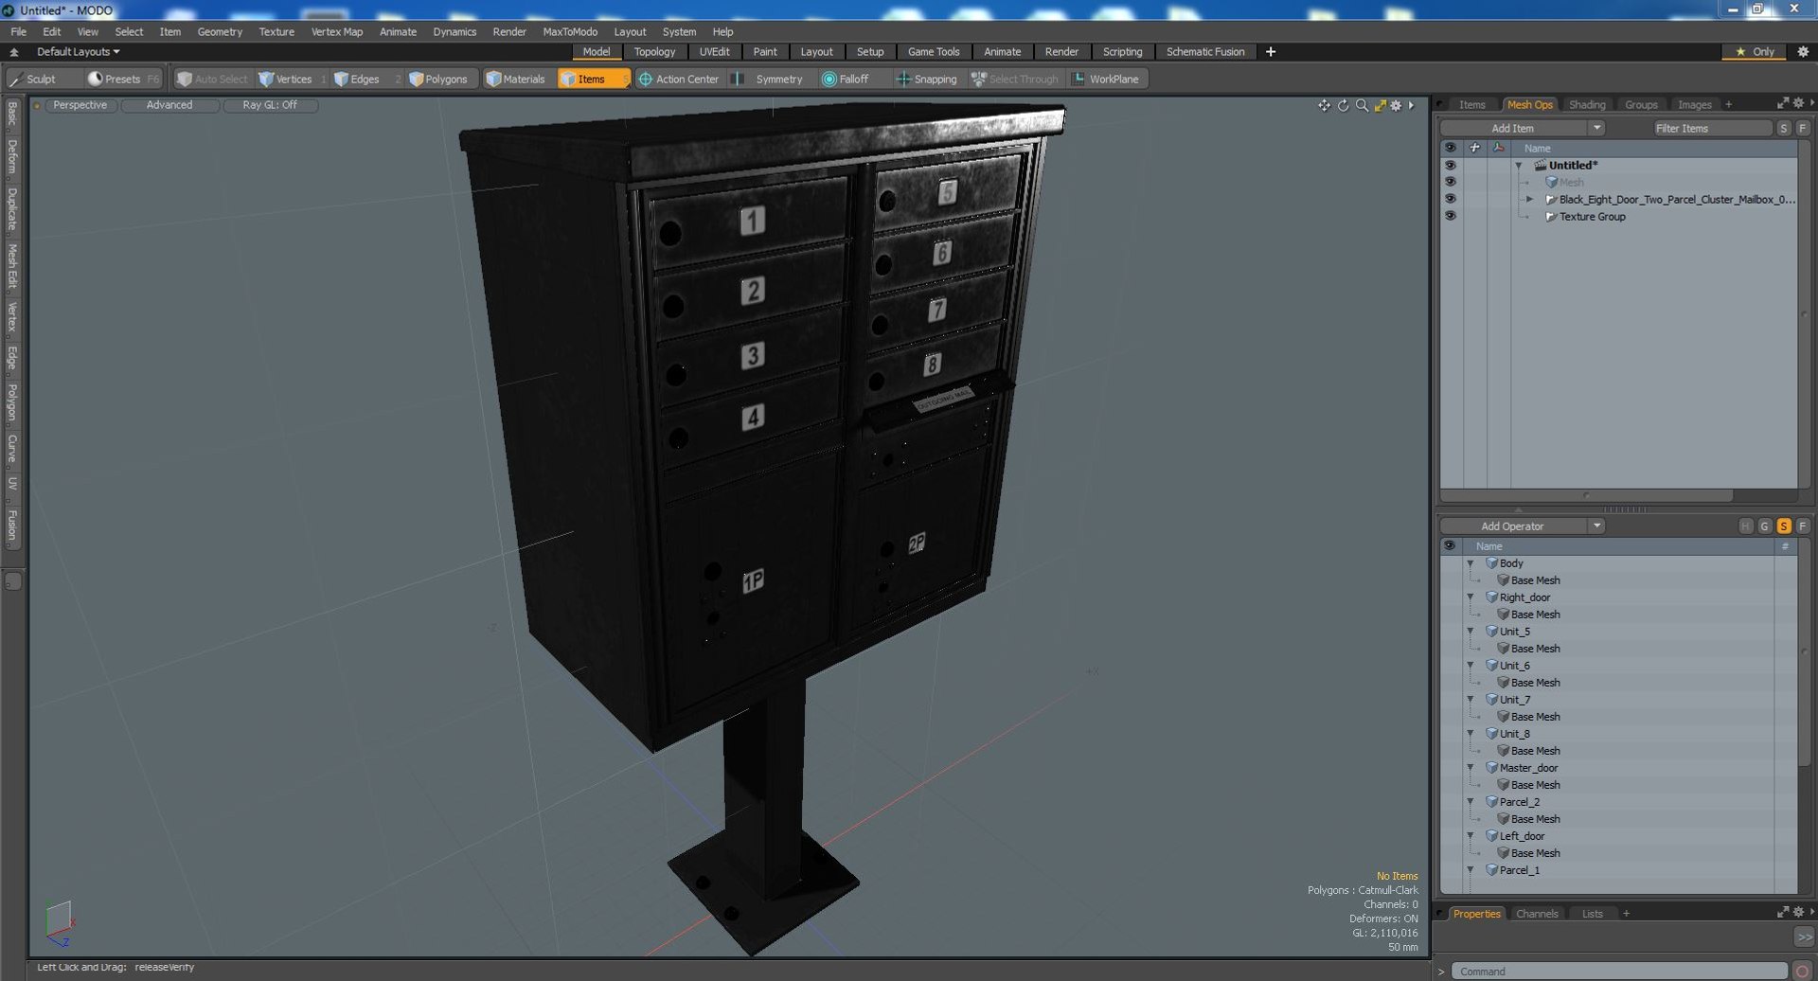This screenshot has width=1818, height=981.
Task: Switch to the UVEdit layout tab
Action: click(x=715, y=52)
